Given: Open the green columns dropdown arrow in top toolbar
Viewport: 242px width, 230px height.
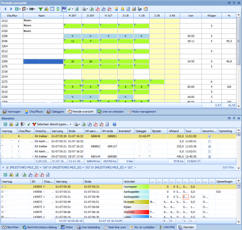Looking at the screenshot, I should click(x=20, y=9).
